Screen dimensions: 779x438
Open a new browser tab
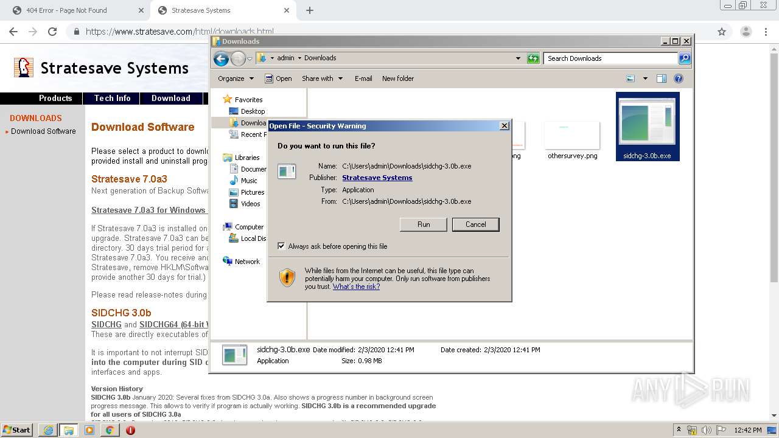(x=310, y=10)
